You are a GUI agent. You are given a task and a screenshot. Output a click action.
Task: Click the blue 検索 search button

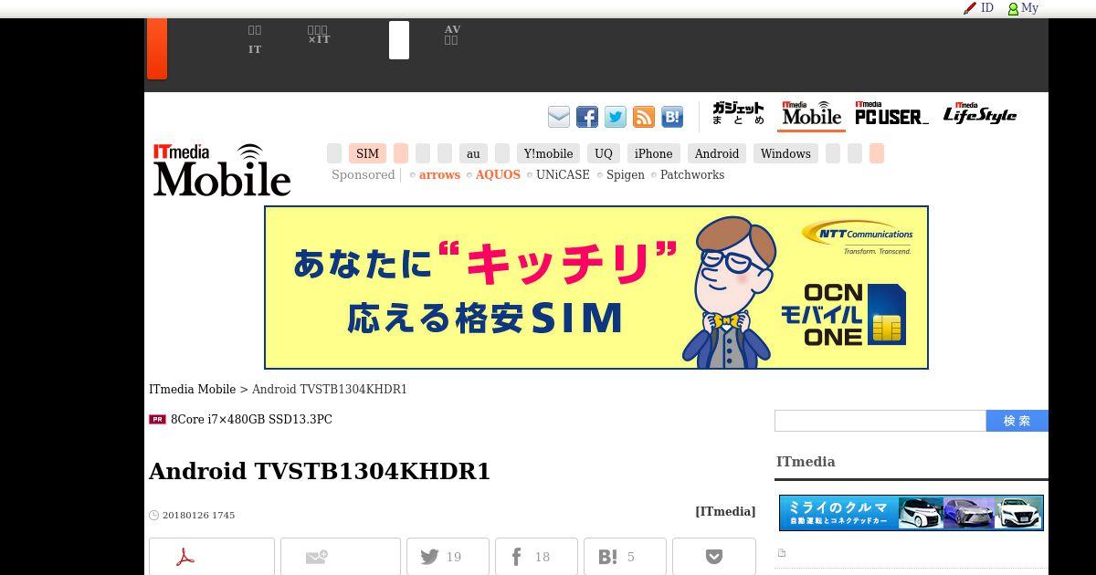(x=1017, y=421)
